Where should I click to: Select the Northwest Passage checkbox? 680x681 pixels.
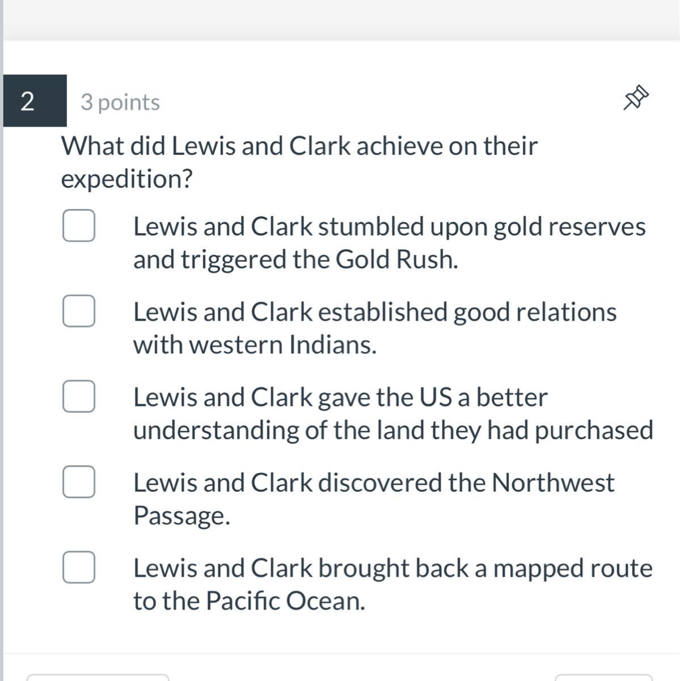point(79,482)
